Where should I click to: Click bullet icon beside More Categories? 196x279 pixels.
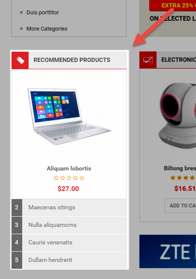pos(21,29)
